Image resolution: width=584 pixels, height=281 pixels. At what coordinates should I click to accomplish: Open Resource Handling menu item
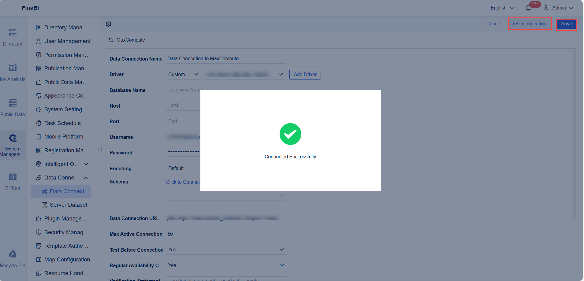pos(62,273)
